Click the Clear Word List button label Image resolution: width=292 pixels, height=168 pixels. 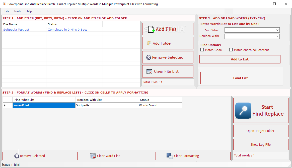pos(108,156)
